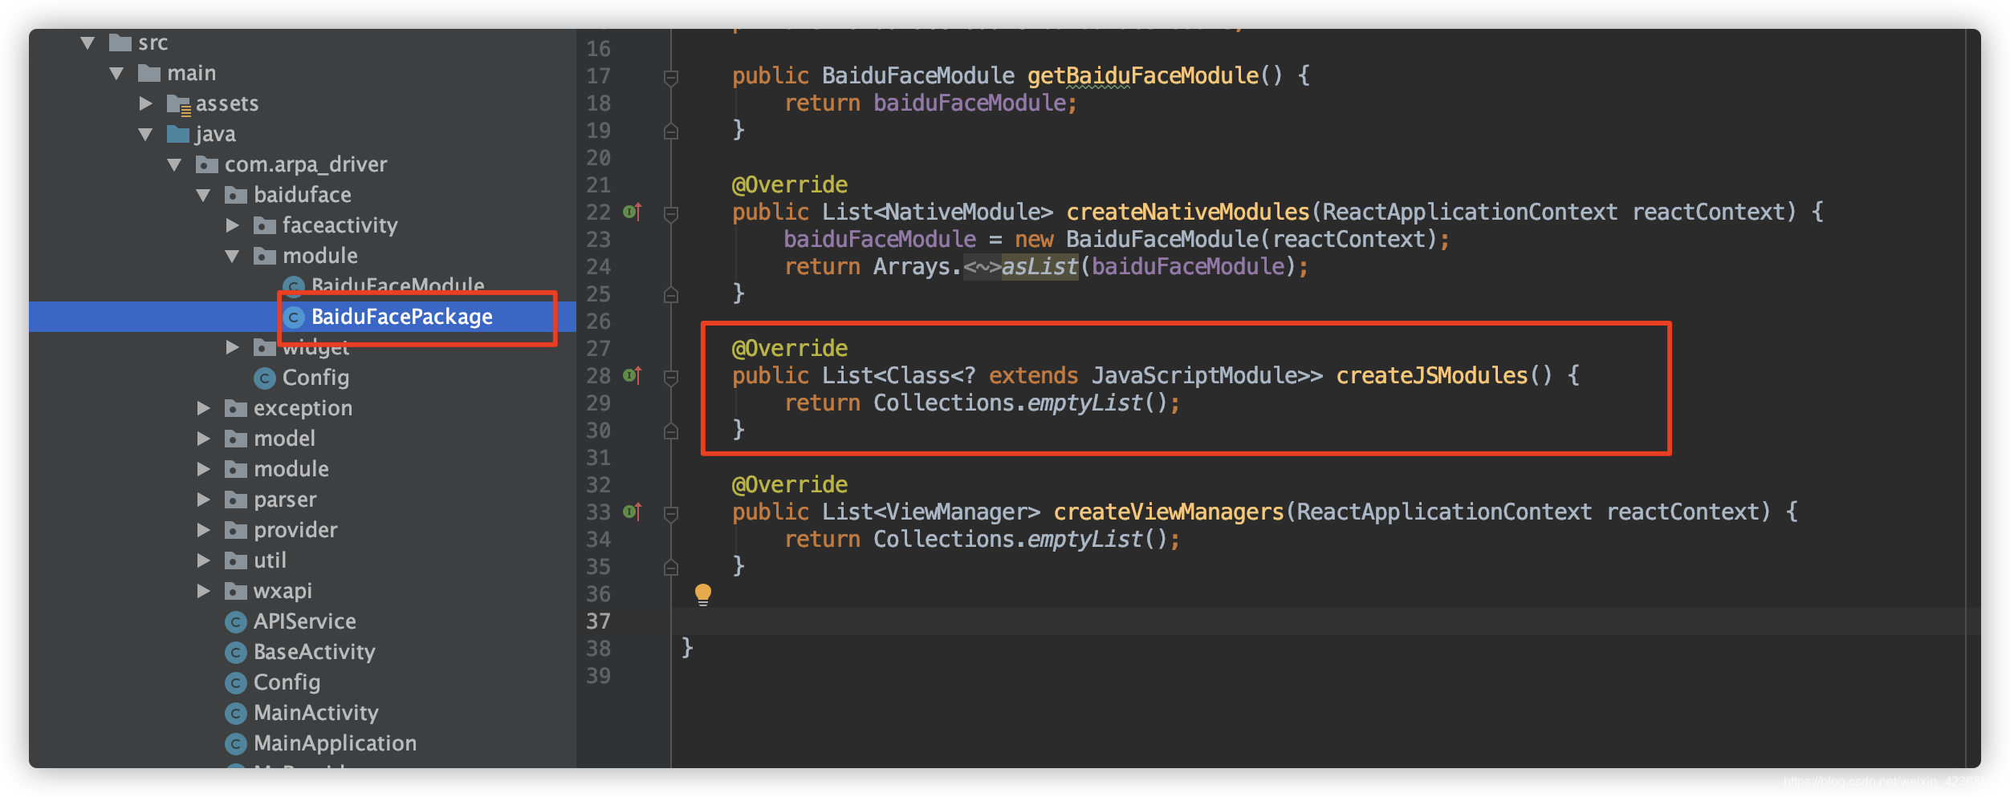Click the BaseActivity class icon

[x=236, y=653]
